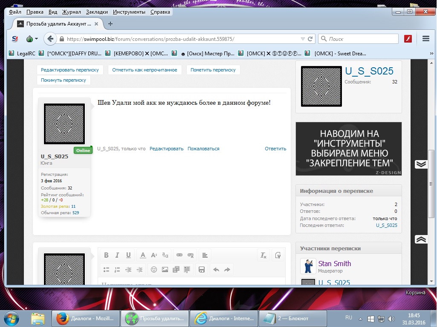This screenshot has height=327, width=437.
Task: Click Редактировать переписку button
Action: click(70, 70)
